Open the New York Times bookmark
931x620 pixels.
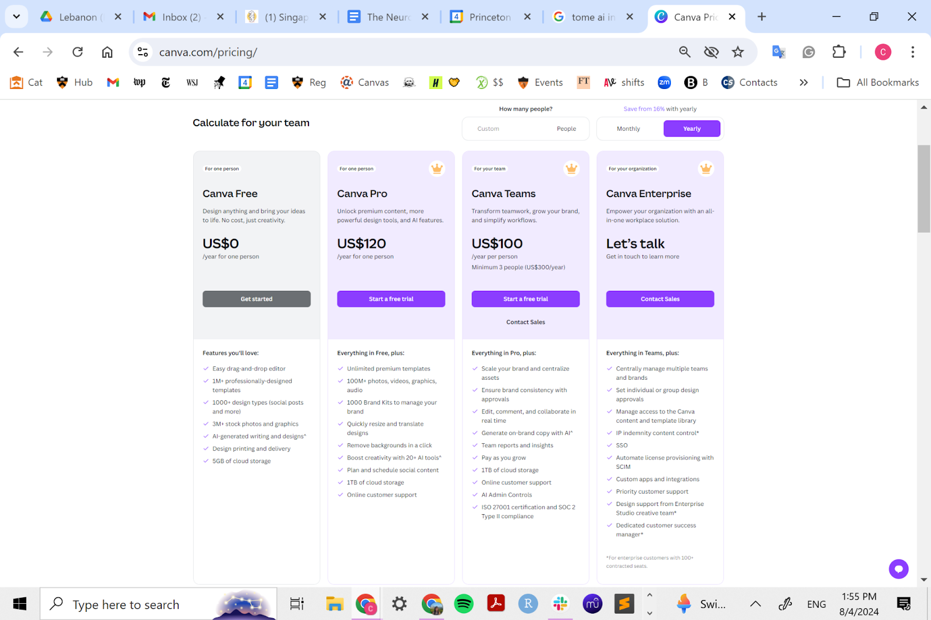pyautogui.click(x=166, y=83)
